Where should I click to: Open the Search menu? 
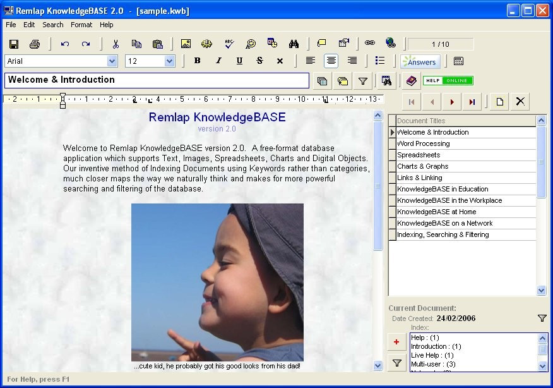[x=53, y=25]
